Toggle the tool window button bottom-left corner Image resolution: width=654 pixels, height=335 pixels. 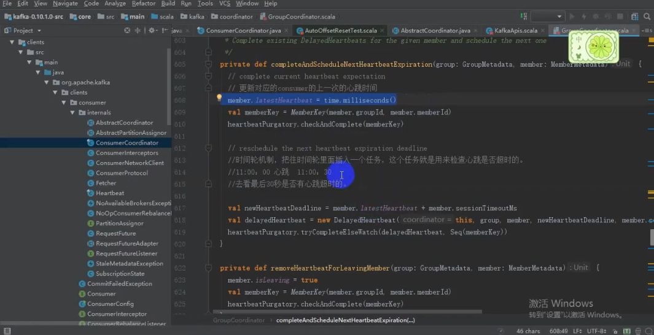click(7, 331)
